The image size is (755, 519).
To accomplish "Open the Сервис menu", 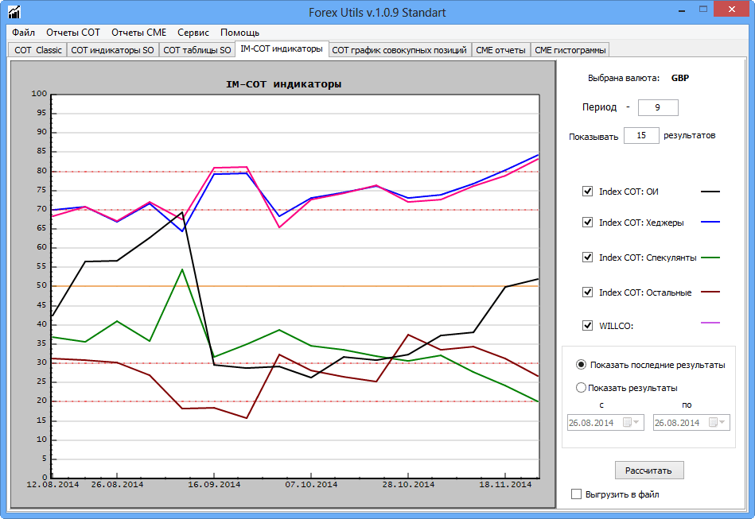I will click(x=193, y=33).
